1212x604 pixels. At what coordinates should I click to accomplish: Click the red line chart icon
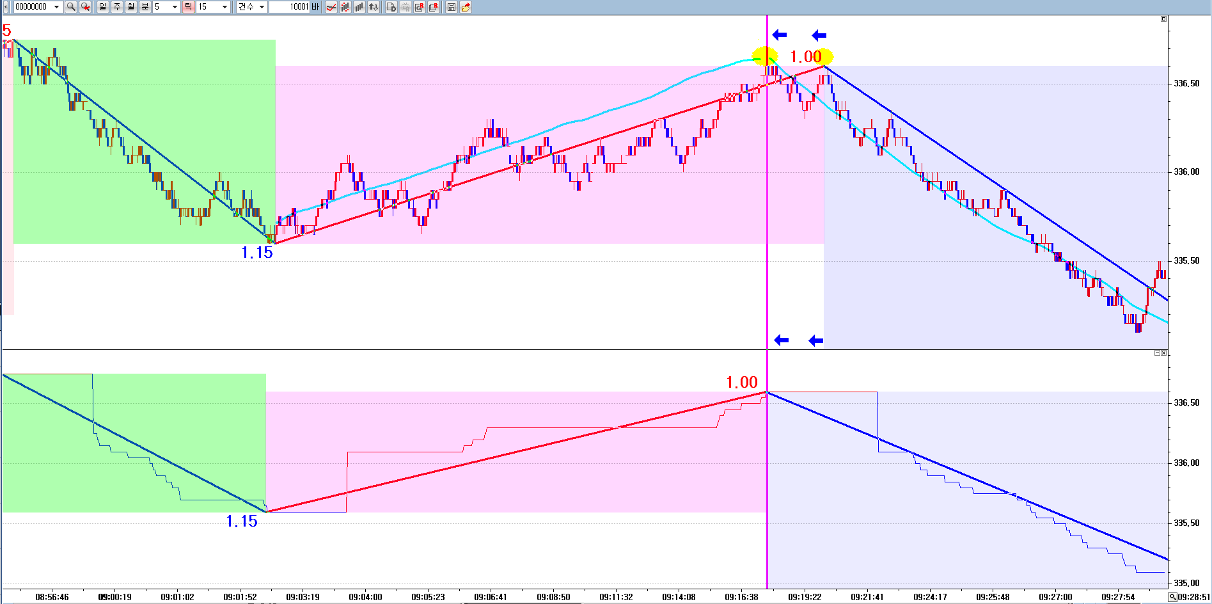tap(331, 7)
